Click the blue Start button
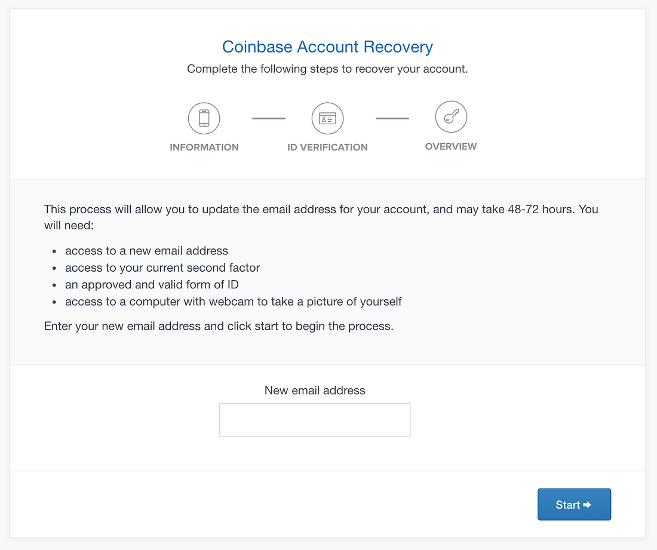This screenshot has height=550, width=657. click(574, 505)
